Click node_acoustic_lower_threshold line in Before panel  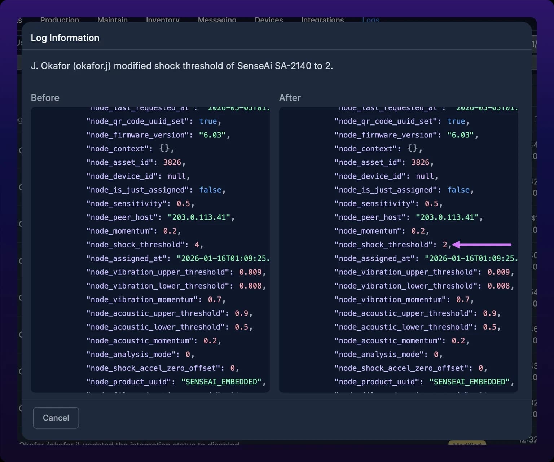pyautogui.click(x=169, y=327)
